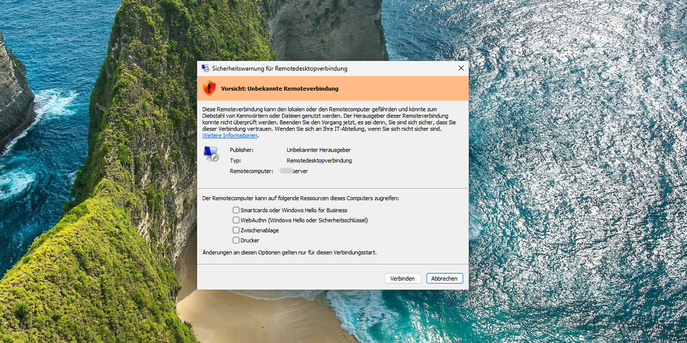Click the Remote Desktop icon in title bar
Screen dimensions: 687x343
205,69
